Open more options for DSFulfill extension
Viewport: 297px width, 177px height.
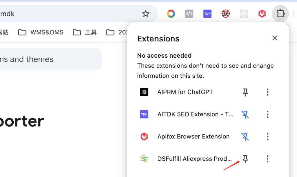[267, 159]
